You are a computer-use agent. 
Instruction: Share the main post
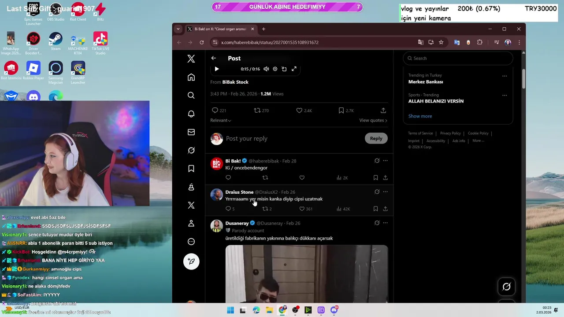coord(383,111)
